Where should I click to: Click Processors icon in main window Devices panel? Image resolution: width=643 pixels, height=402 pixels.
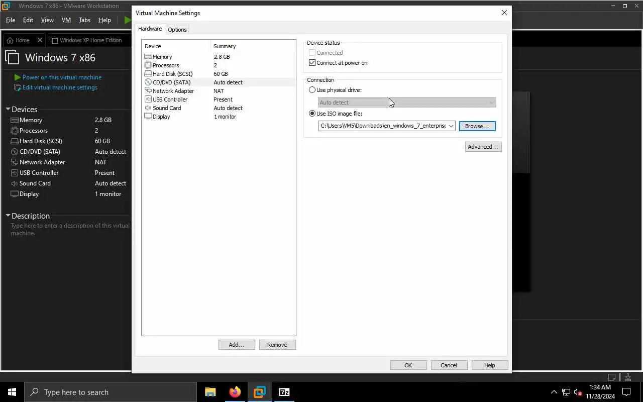click(15, 131)
